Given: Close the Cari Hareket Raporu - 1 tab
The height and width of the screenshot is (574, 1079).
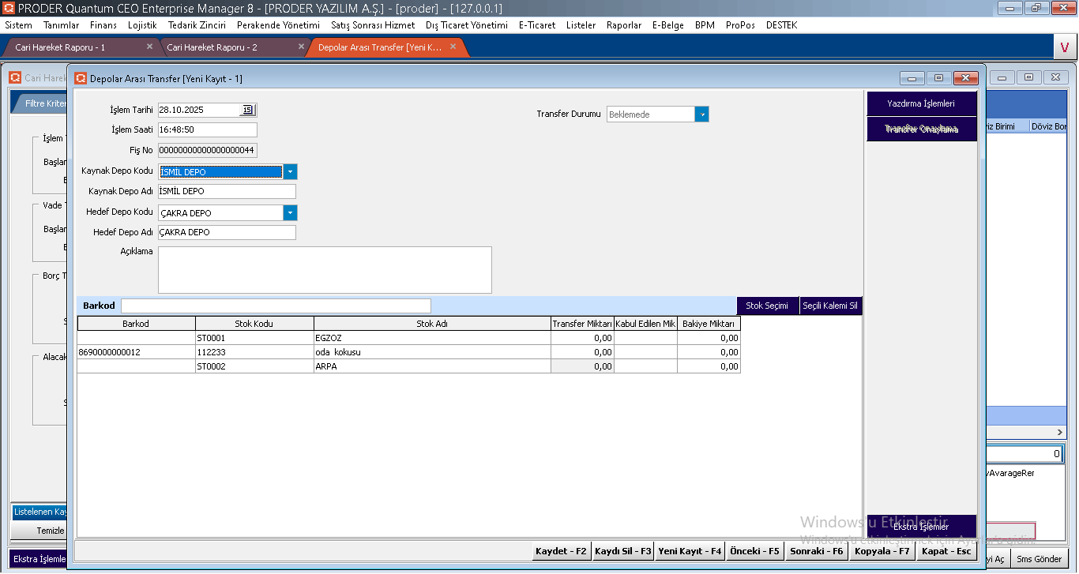Looking at the screenshot, I should [x=149, y=47].
